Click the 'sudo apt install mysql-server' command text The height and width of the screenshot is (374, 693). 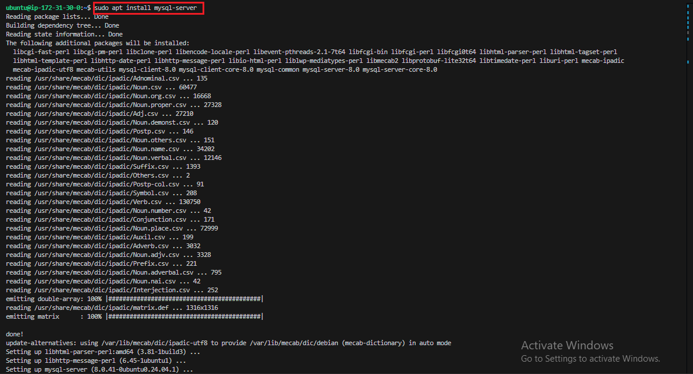[x=145, y=8]
